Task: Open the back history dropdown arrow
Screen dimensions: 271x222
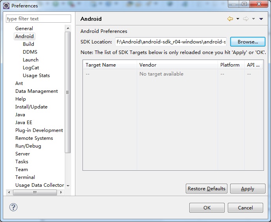Action: pyautogui.click(x=238, y=19)
